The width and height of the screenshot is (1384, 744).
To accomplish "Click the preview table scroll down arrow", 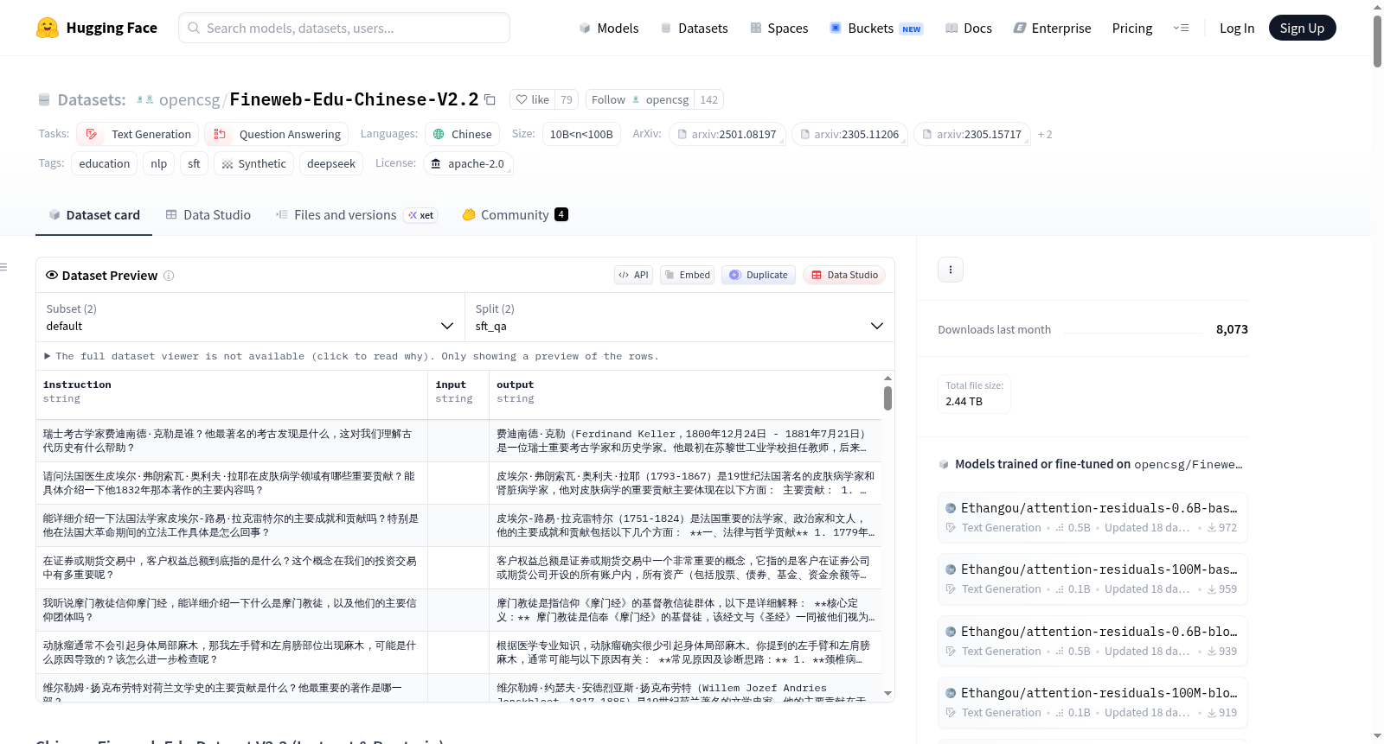I will pyautogui.click(x=887, y=693).
